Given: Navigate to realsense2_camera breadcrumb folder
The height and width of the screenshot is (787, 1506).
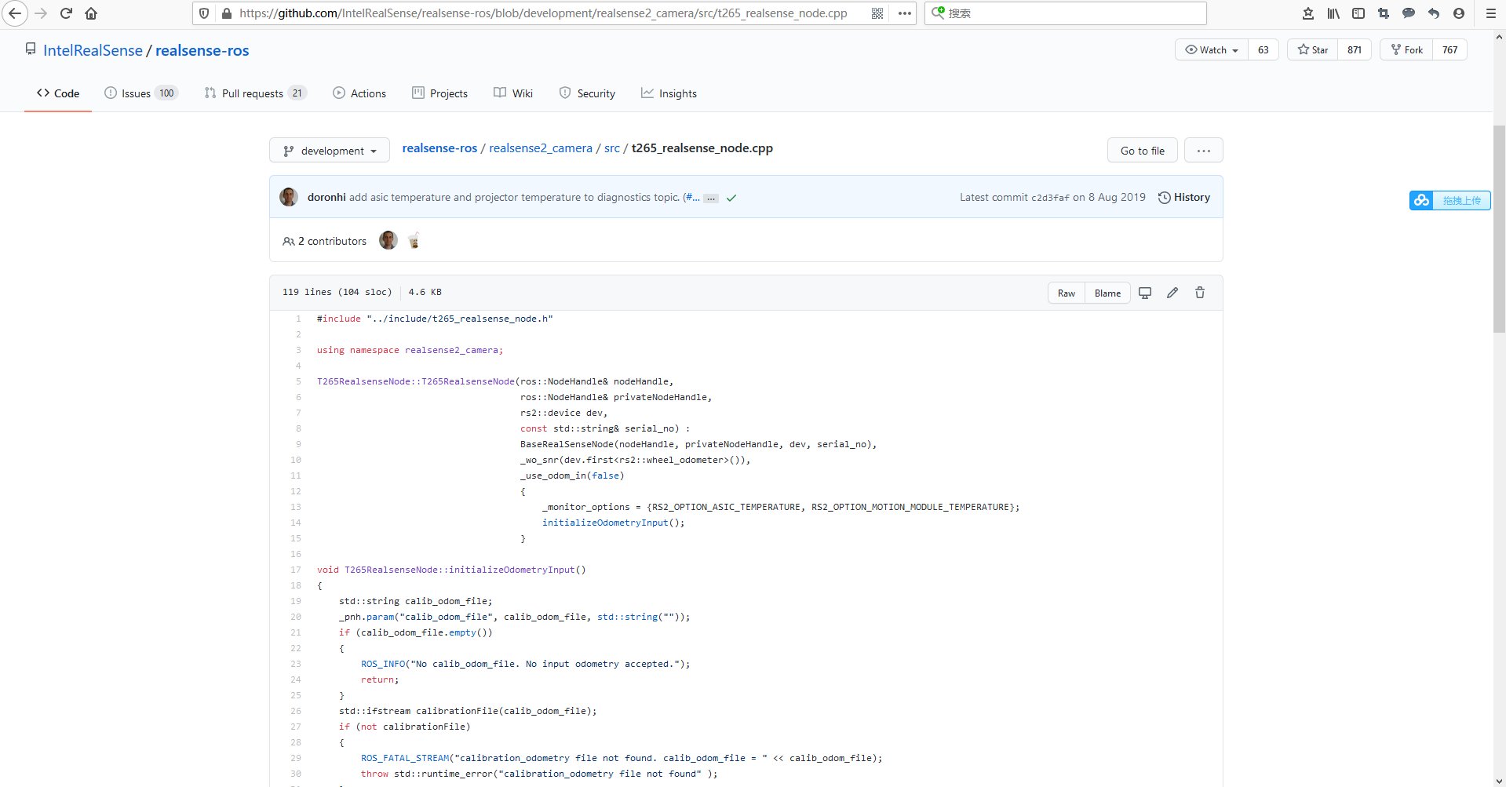Looking at the screenshot, I should [x=541, y=148].
